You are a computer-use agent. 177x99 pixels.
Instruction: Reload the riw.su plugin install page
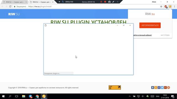click(x=10, y=7)
